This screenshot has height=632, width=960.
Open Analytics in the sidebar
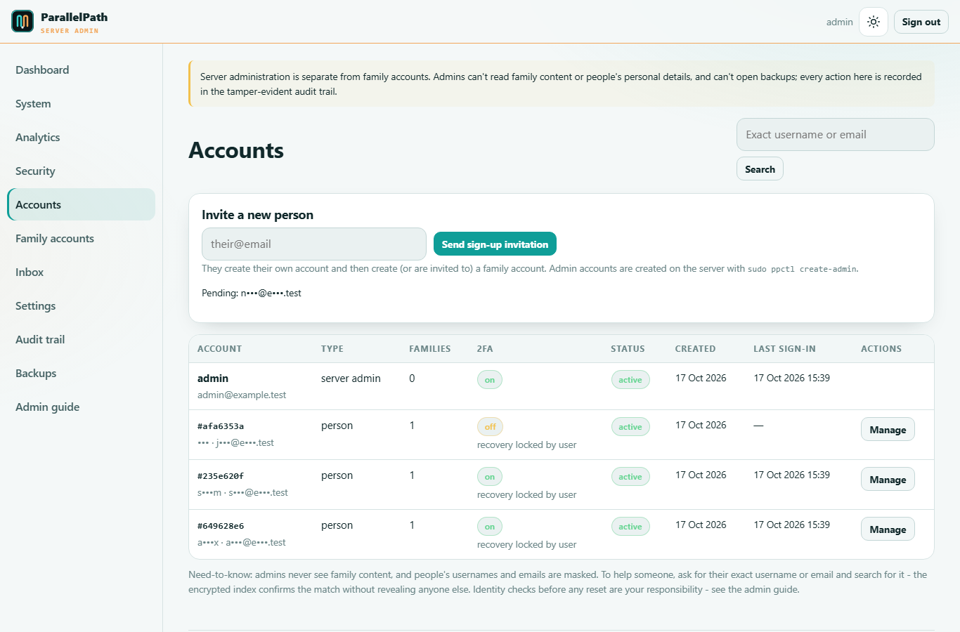coord(81,137)
